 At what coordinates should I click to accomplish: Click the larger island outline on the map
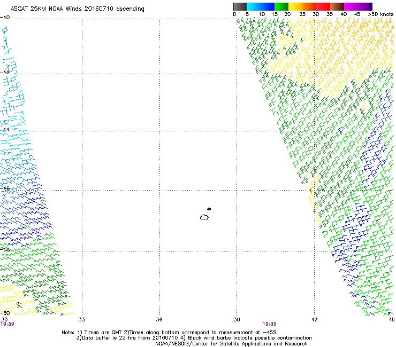(204, 217)
